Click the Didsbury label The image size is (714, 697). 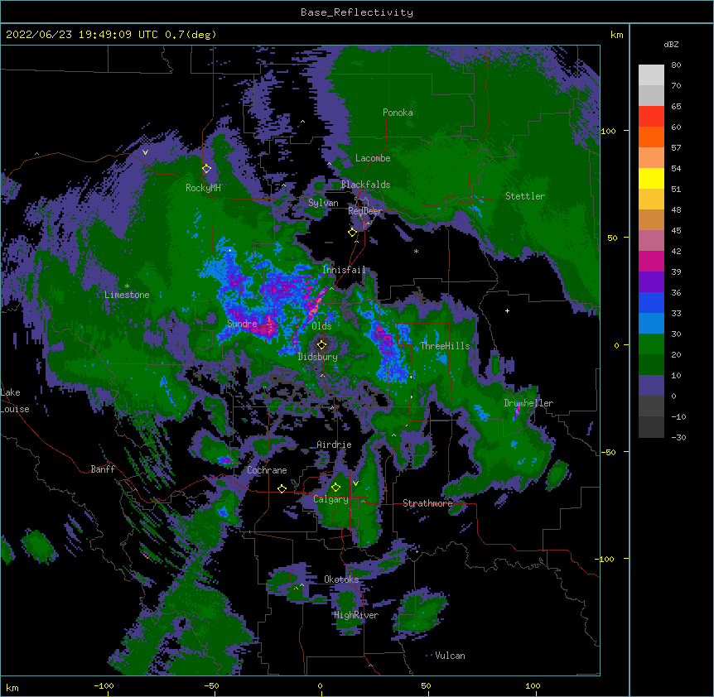click(317, 357)
